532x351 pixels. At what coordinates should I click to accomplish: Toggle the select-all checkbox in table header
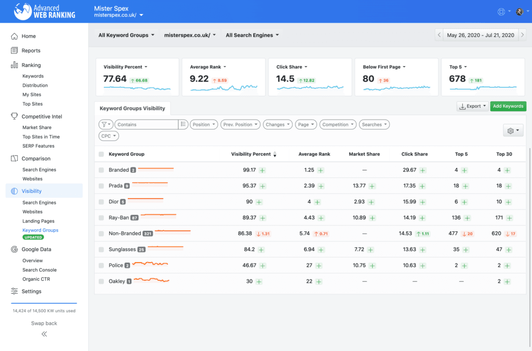(101, 154)
